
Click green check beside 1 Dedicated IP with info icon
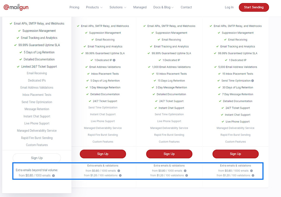click(x=92, y=60)
